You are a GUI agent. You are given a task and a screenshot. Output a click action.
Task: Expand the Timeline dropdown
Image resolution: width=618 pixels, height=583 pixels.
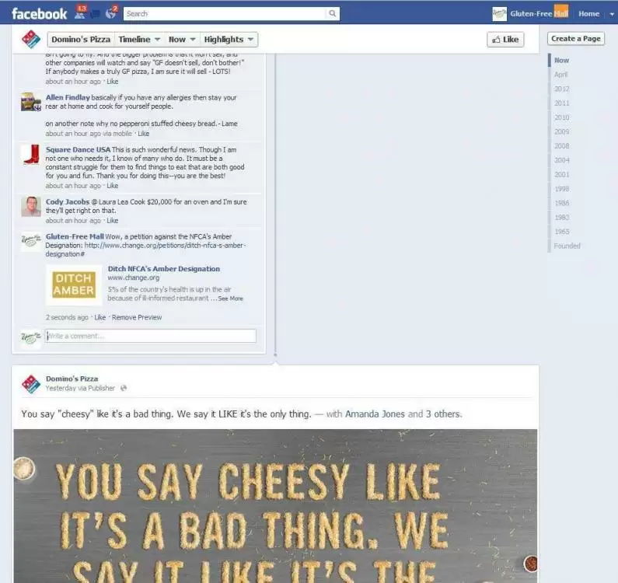coord(139,40)
